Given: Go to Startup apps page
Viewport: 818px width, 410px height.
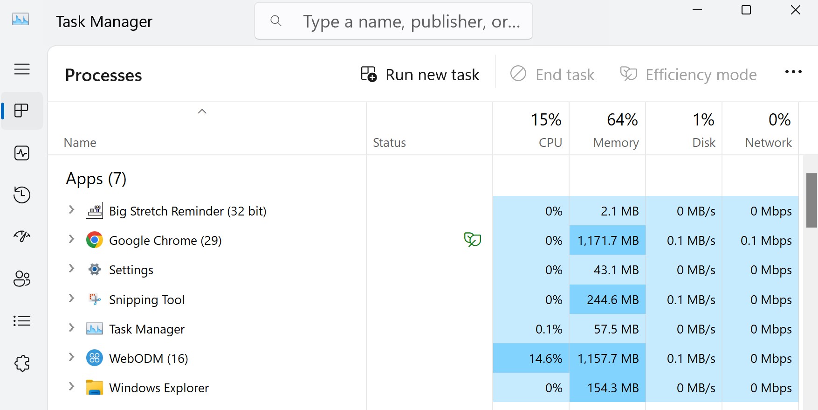Looking at the screenshot, I should [x=22, y=237].
